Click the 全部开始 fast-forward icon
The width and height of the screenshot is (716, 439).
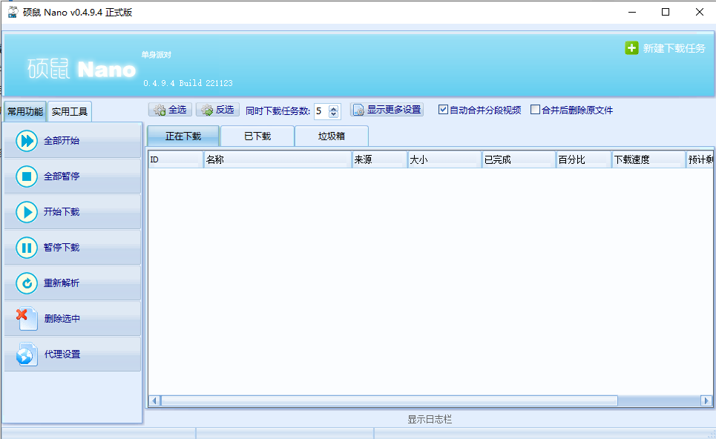pyautogui.click(x=27, y=141)
